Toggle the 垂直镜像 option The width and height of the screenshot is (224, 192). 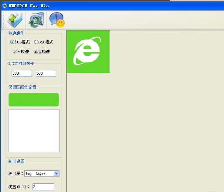(42, 52)
